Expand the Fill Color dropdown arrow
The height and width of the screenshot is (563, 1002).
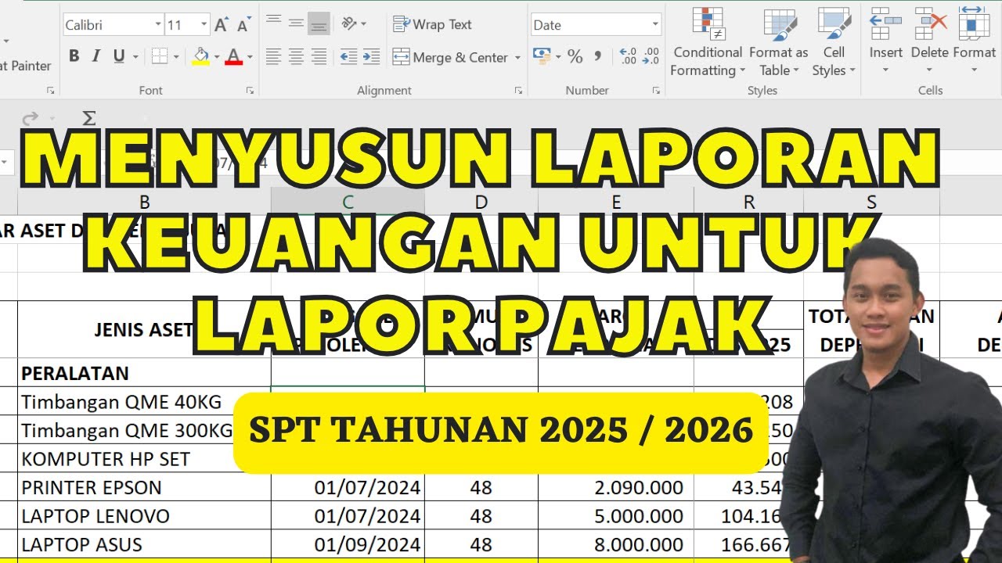click(217, 57)
